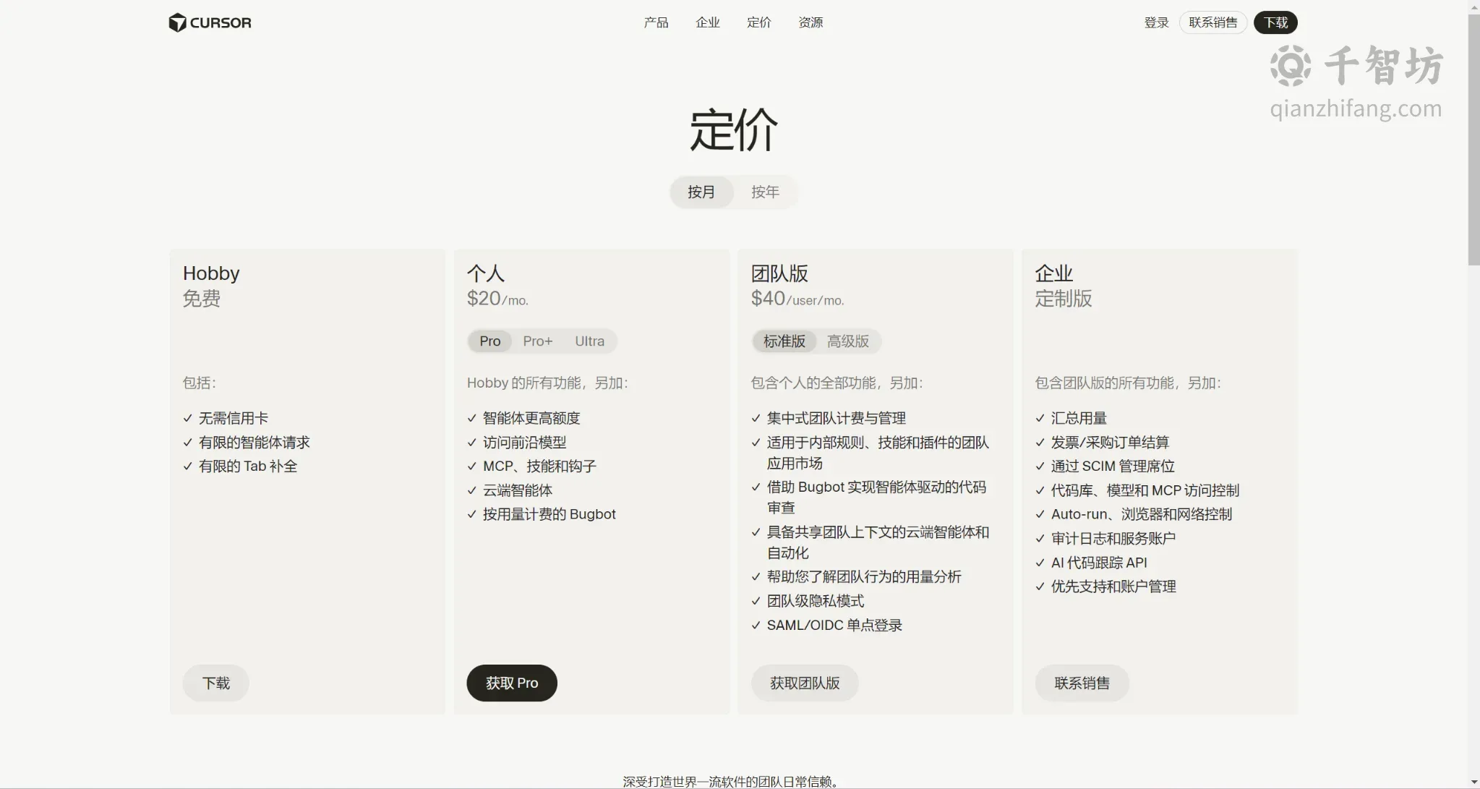Click the checkmark beside SAML/OIDC 单点登录
The width and height of the screenshot is (1480, 789).
(756, 625)
